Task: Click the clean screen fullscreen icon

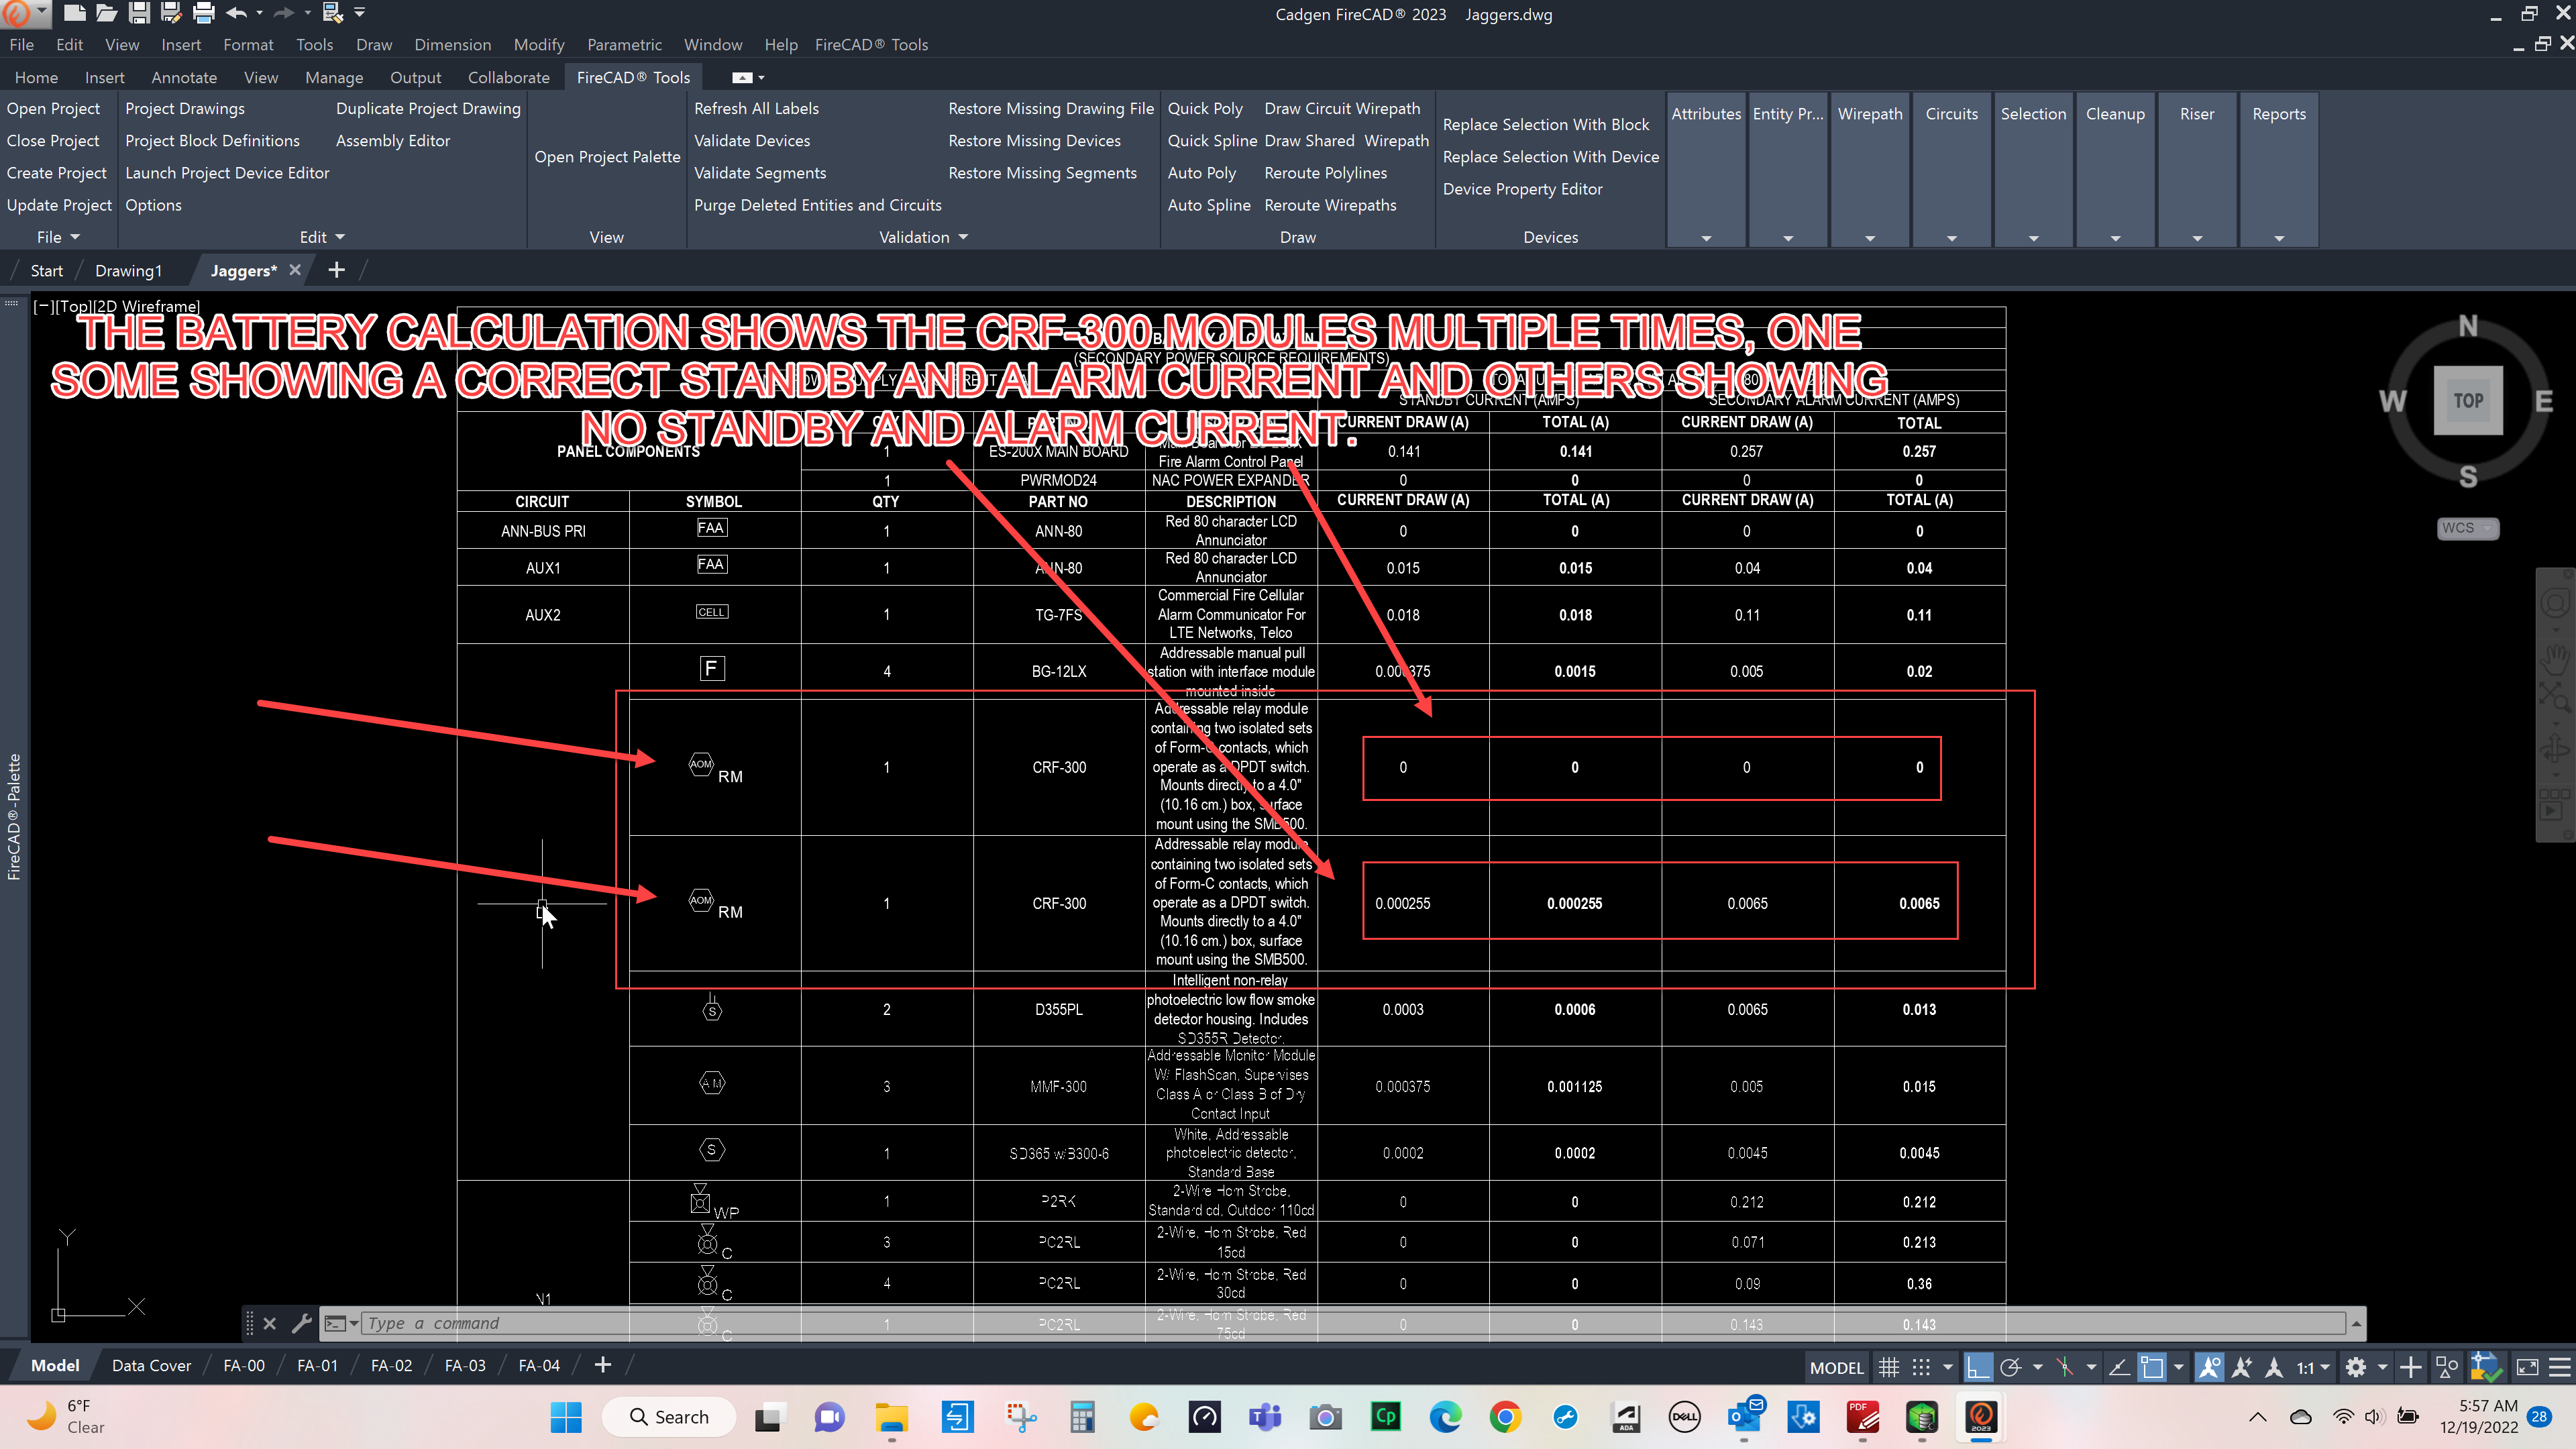Action: [2527, 1367]
